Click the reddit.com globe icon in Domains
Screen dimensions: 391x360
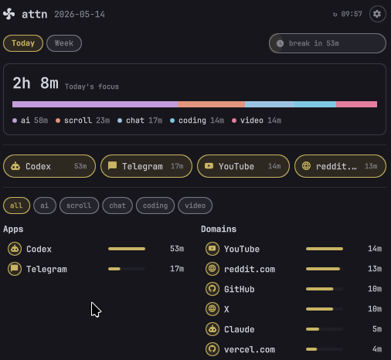212,269
